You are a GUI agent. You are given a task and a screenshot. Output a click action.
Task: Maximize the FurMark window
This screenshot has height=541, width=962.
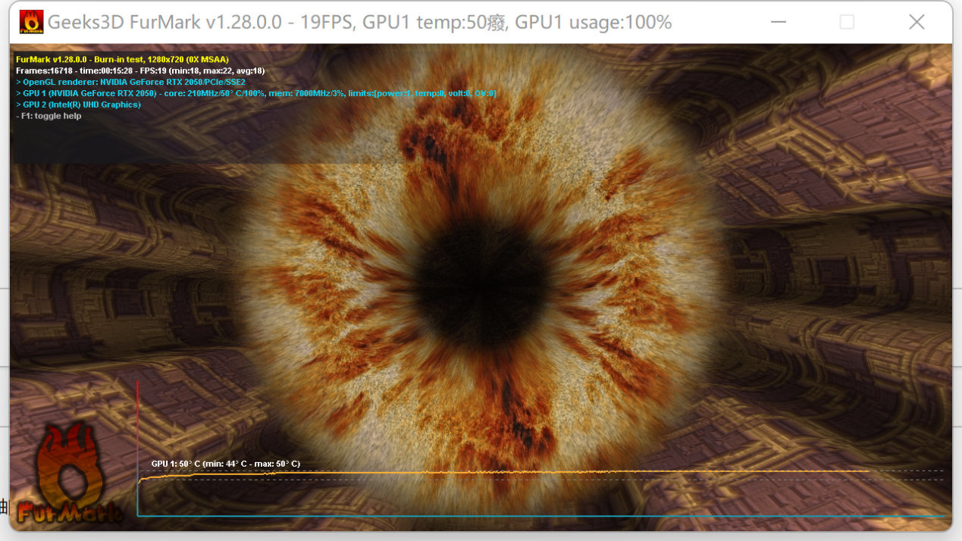pyautogui.click(x=847, y=22)
